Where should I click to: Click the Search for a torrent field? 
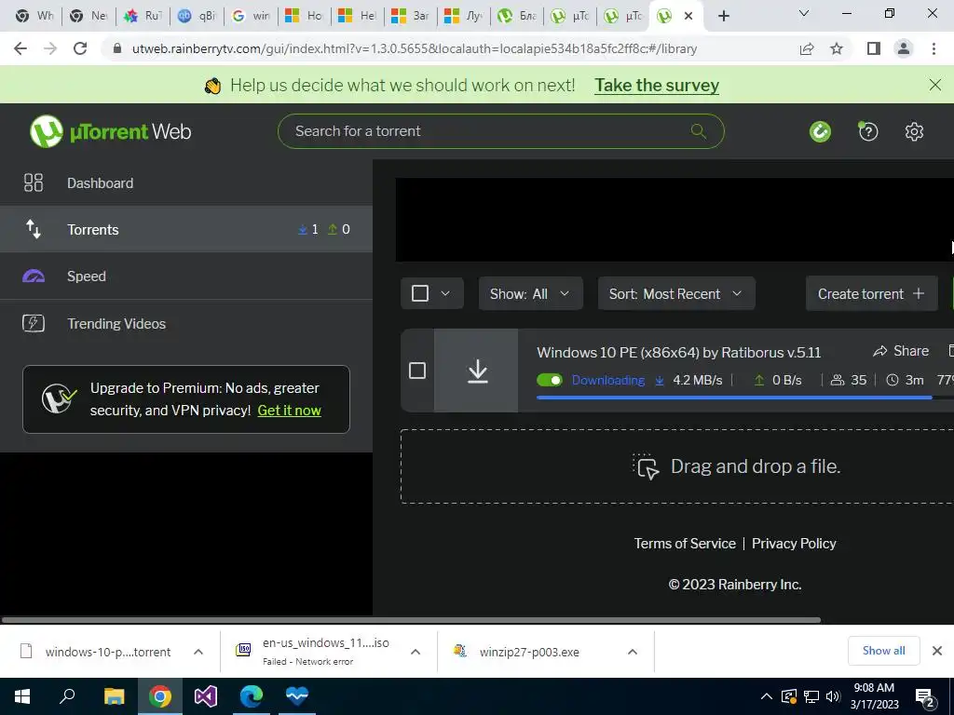pyautogui.click(x=500, y=131)
